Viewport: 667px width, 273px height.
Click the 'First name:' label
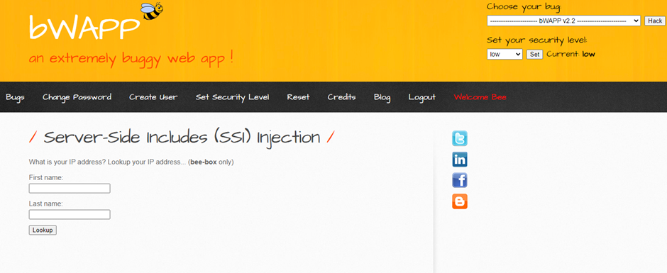tap(46, 177)
